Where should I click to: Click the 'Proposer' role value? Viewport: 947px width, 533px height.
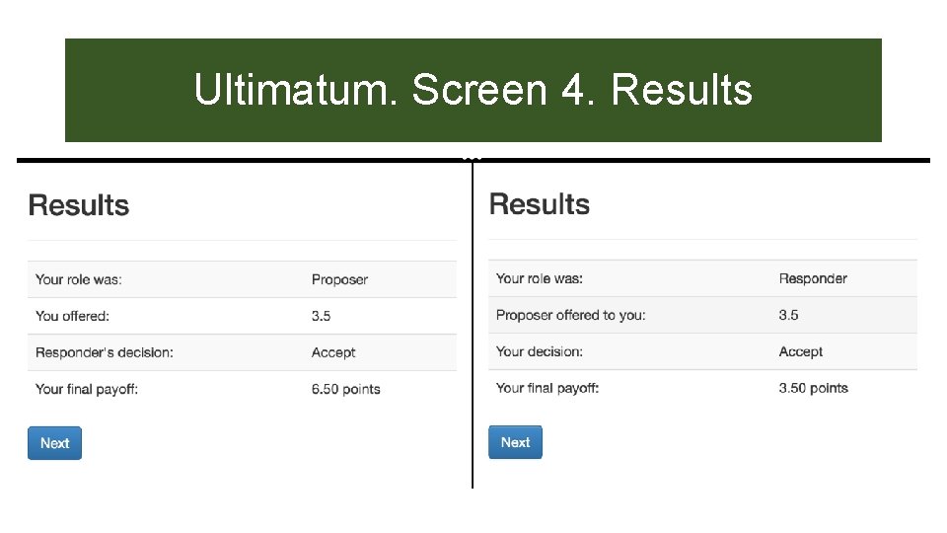point(339,279)
